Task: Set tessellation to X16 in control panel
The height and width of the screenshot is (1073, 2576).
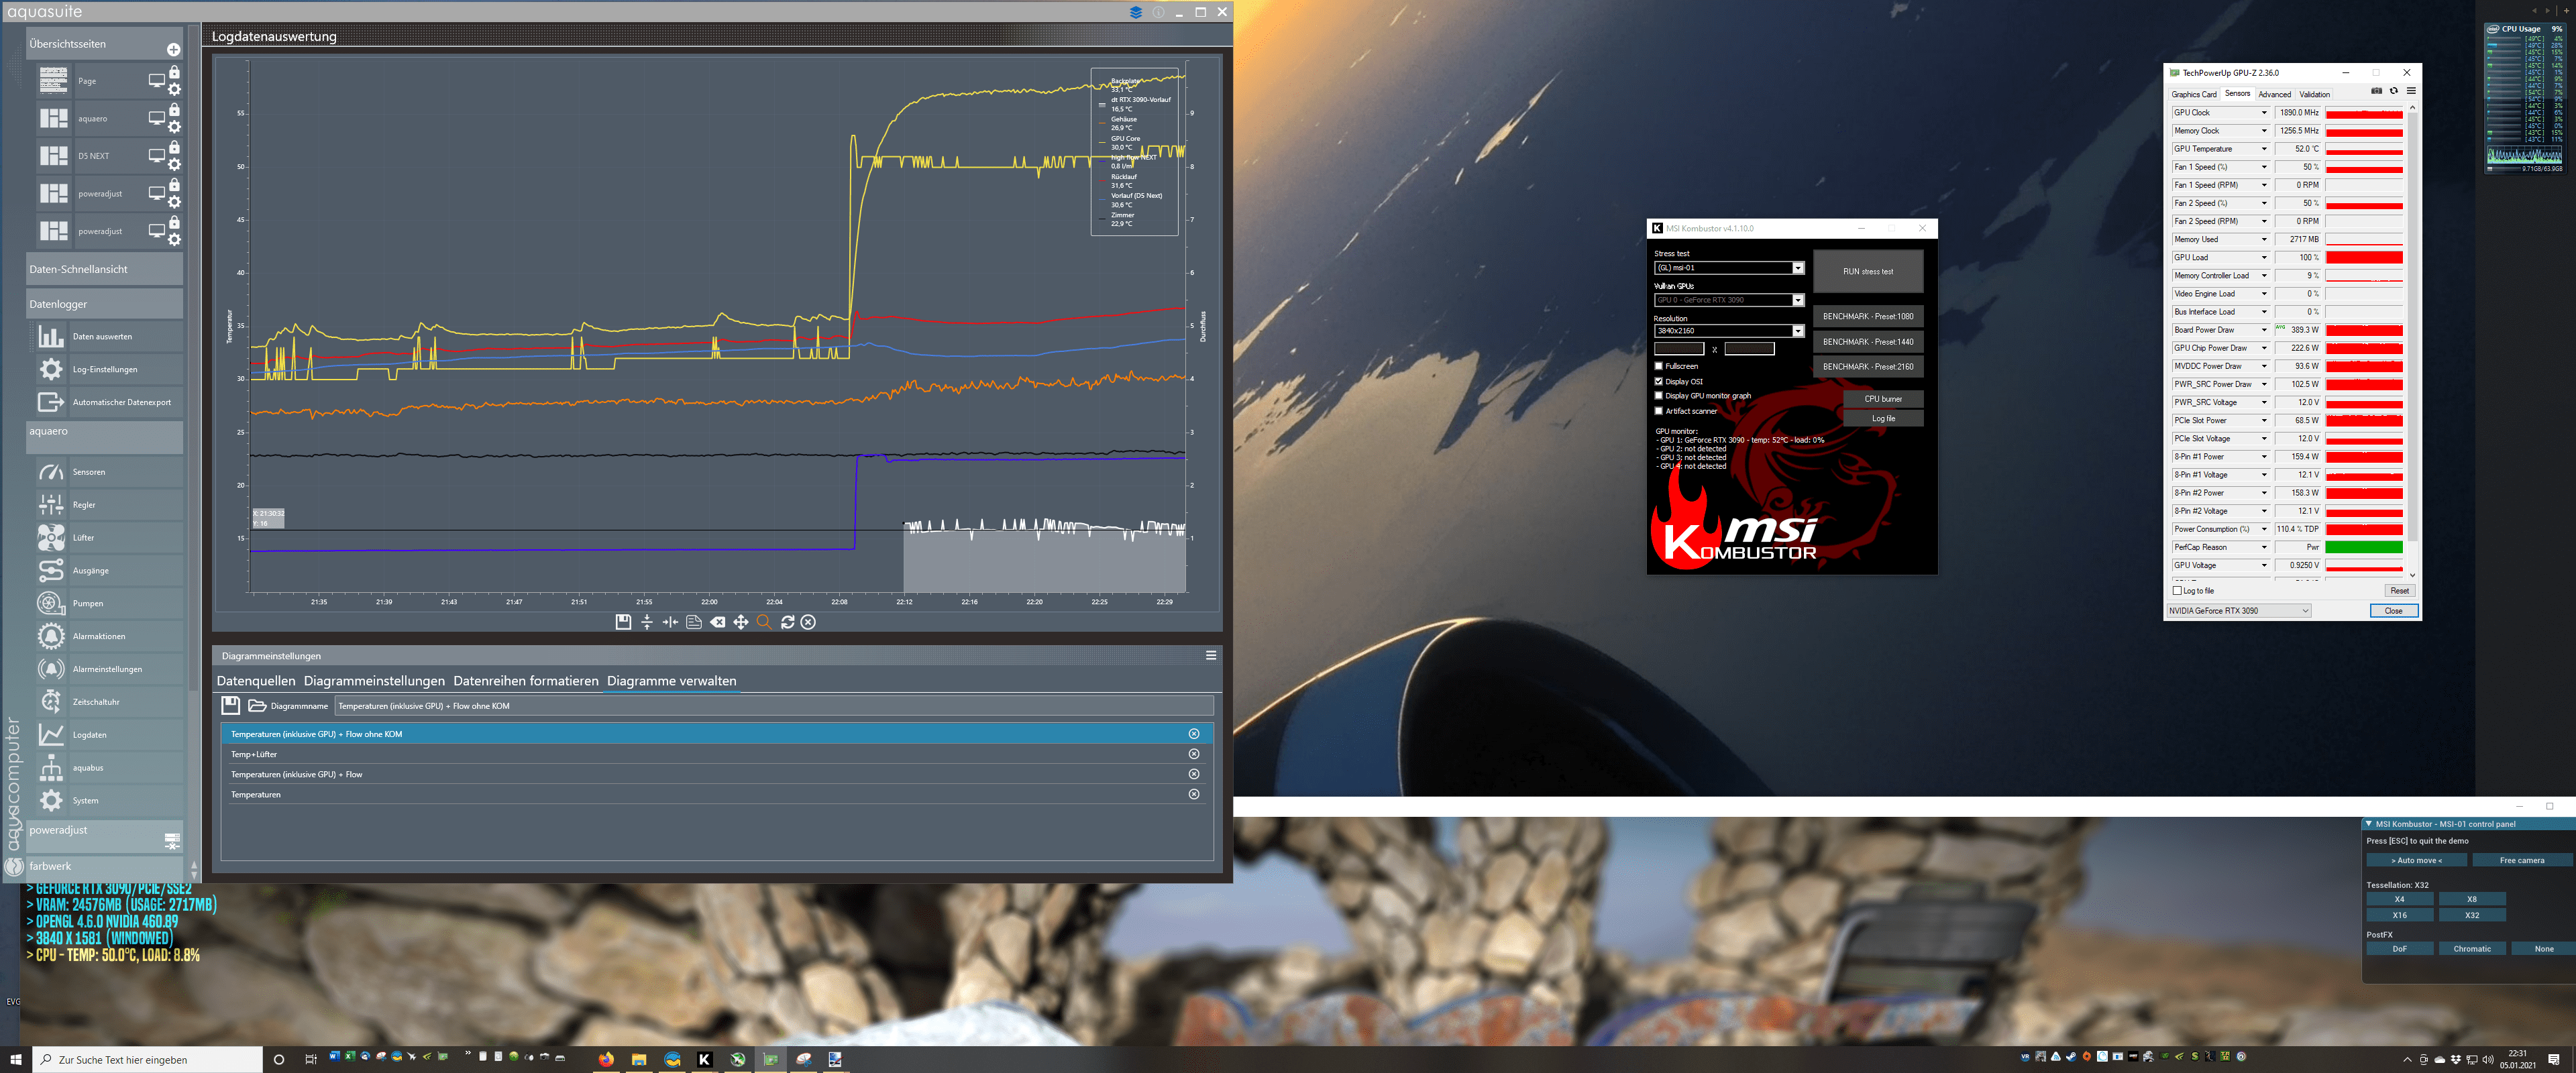Action: tap(2399, 915)
